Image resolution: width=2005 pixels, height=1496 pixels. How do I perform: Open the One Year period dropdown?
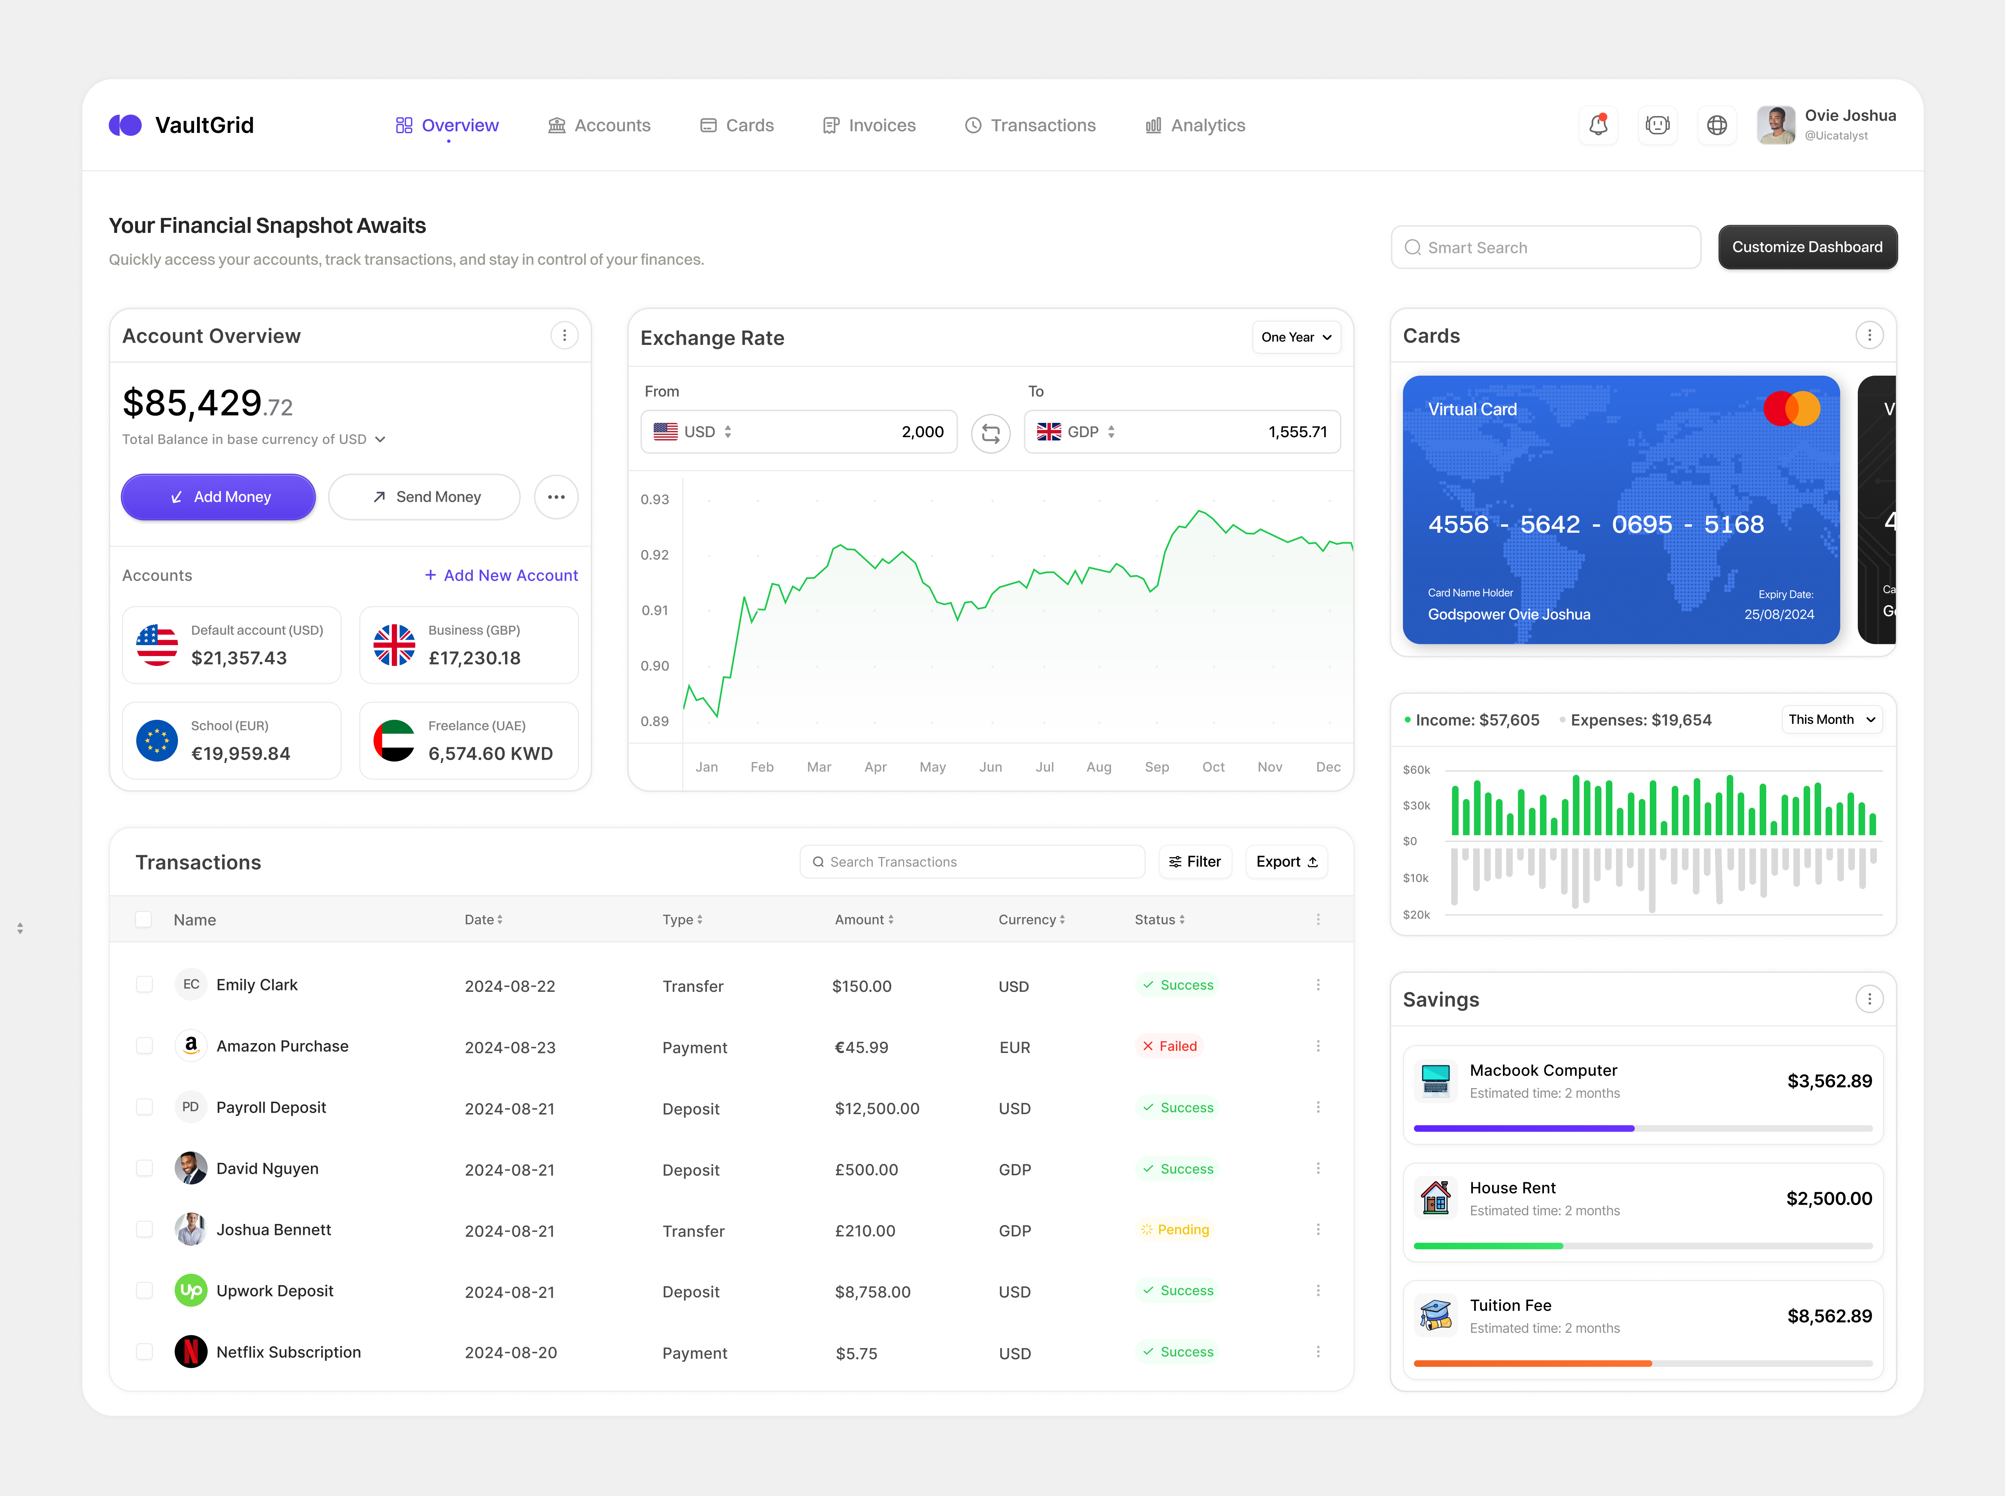(1296, 337)
